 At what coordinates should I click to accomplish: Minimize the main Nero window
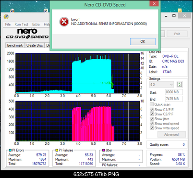[x=166, y=16]
